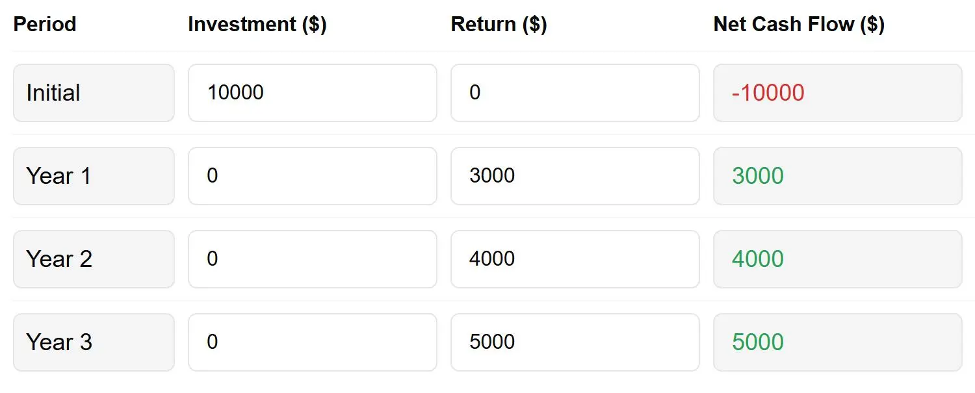The image size is (975, 393).
Task: Click the Year 3 investment input field
Action: [x=312, y=342]
